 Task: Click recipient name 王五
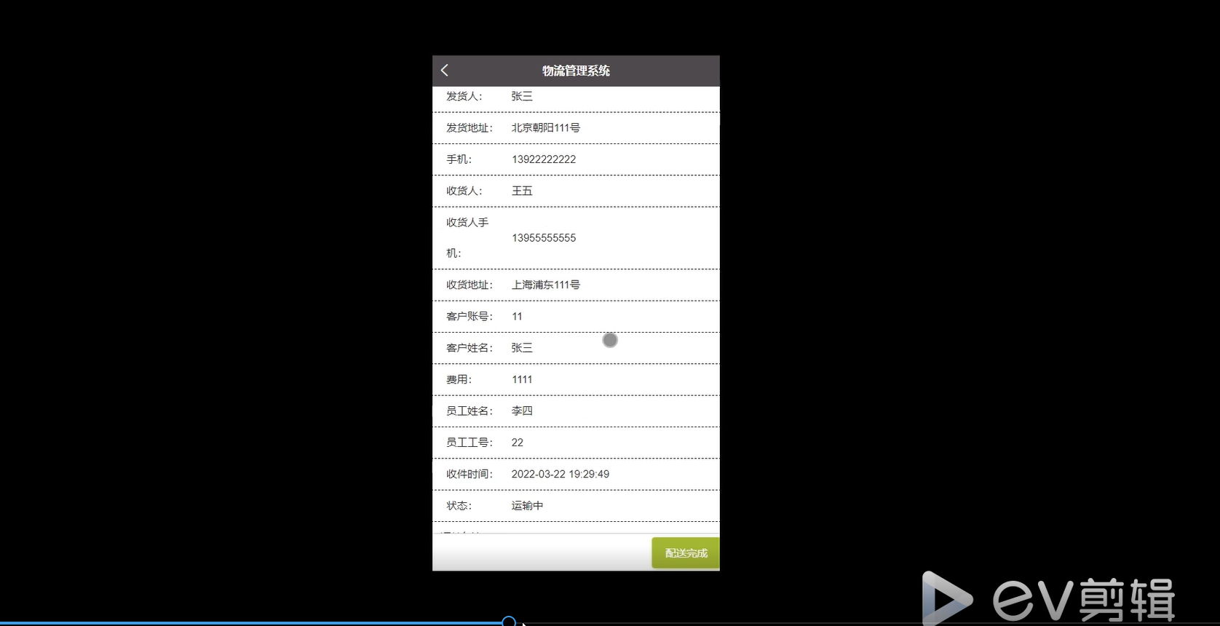pos(522,191)
